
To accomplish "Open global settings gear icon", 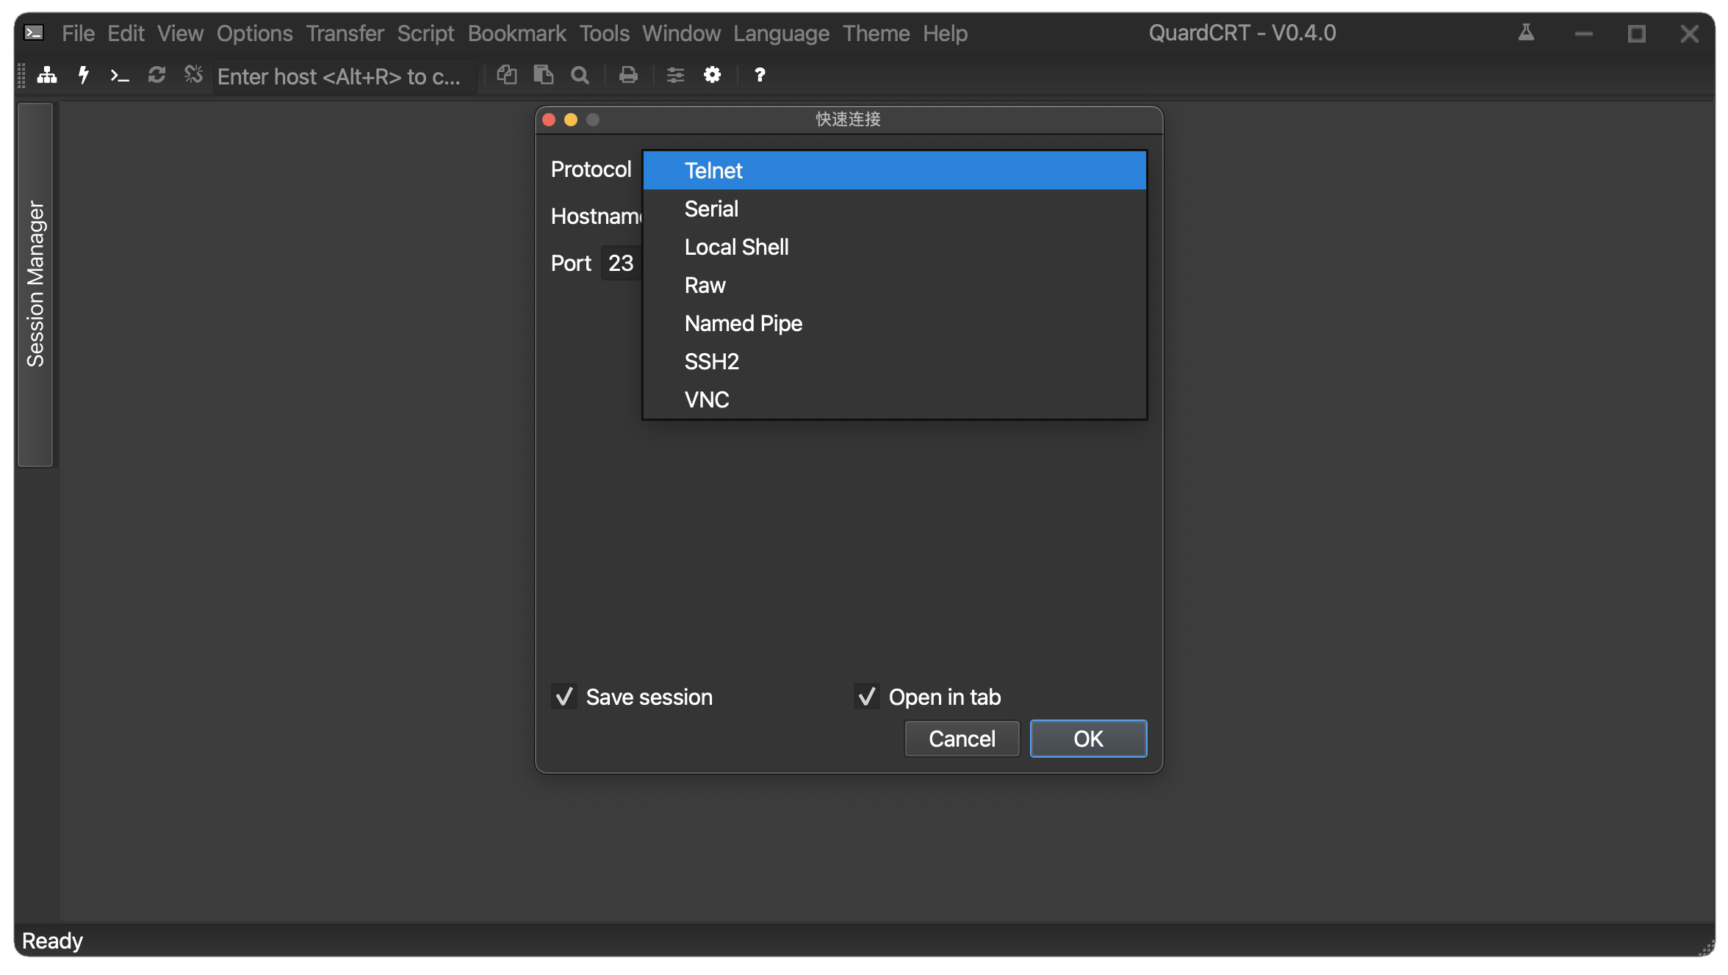I will tap(712, 75).
